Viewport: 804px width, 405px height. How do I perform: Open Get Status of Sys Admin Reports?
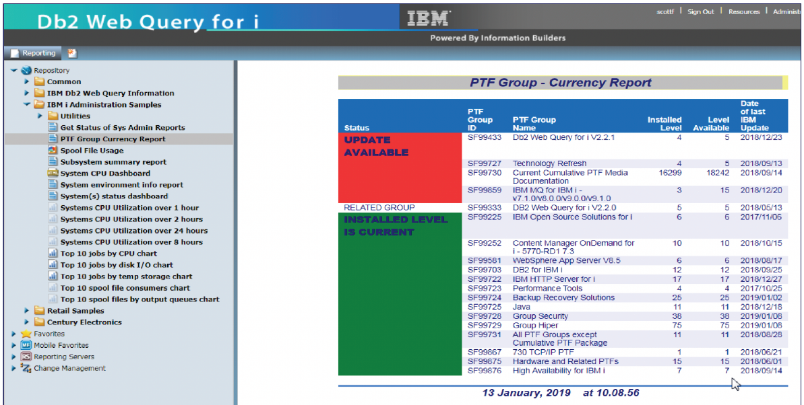[x=122, y=128]
